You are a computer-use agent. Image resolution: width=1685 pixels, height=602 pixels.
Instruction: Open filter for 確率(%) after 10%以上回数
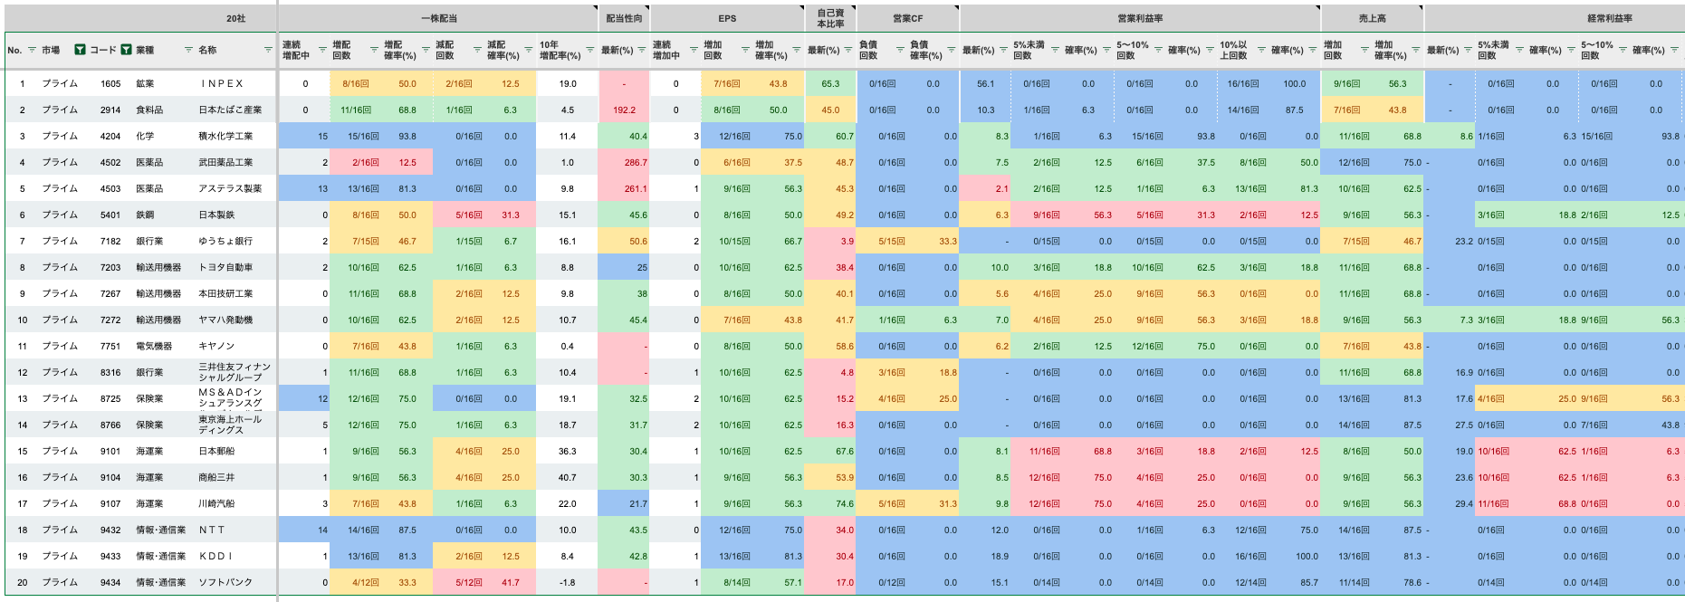1313,50
